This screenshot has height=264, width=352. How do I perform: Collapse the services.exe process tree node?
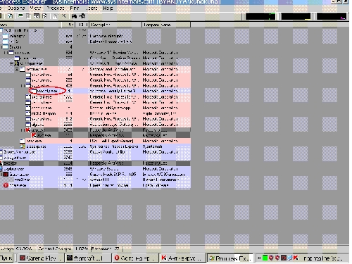coord(17,69)
